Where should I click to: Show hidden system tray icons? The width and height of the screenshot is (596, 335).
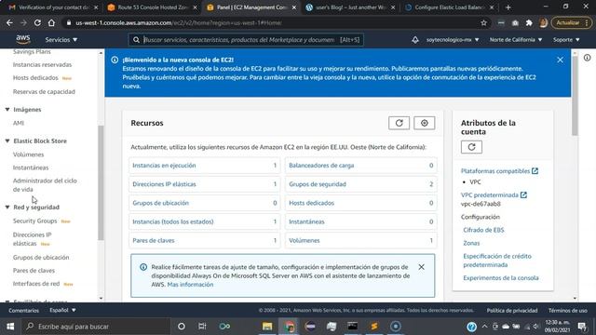pos(484,327)
